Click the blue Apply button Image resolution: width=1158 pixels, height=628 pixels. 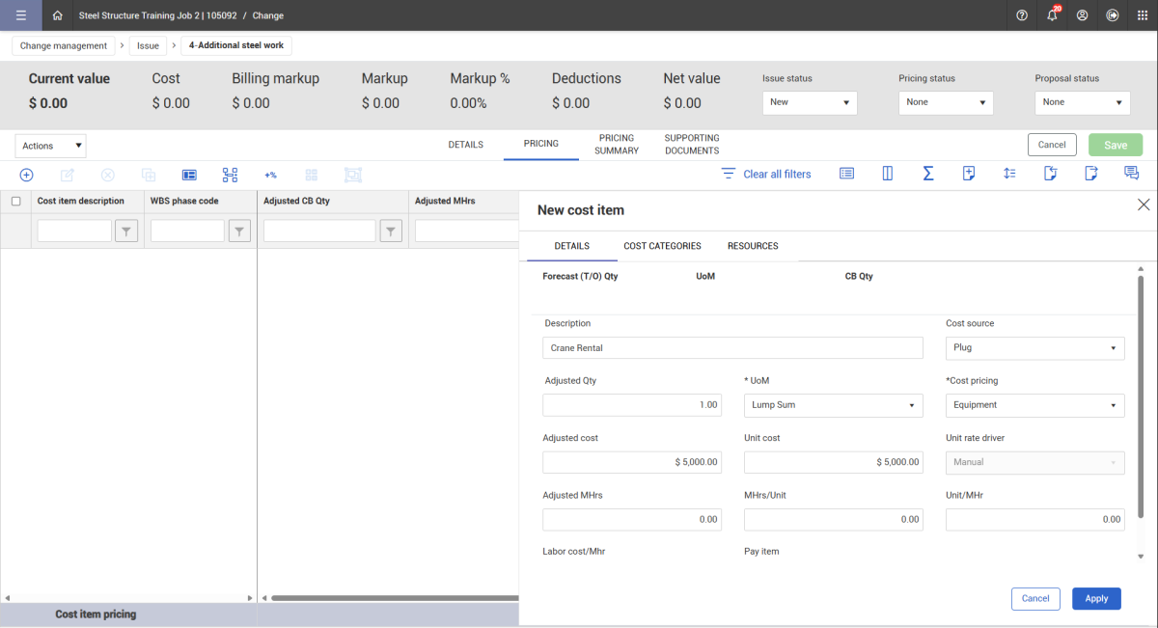coord(1096,599)
